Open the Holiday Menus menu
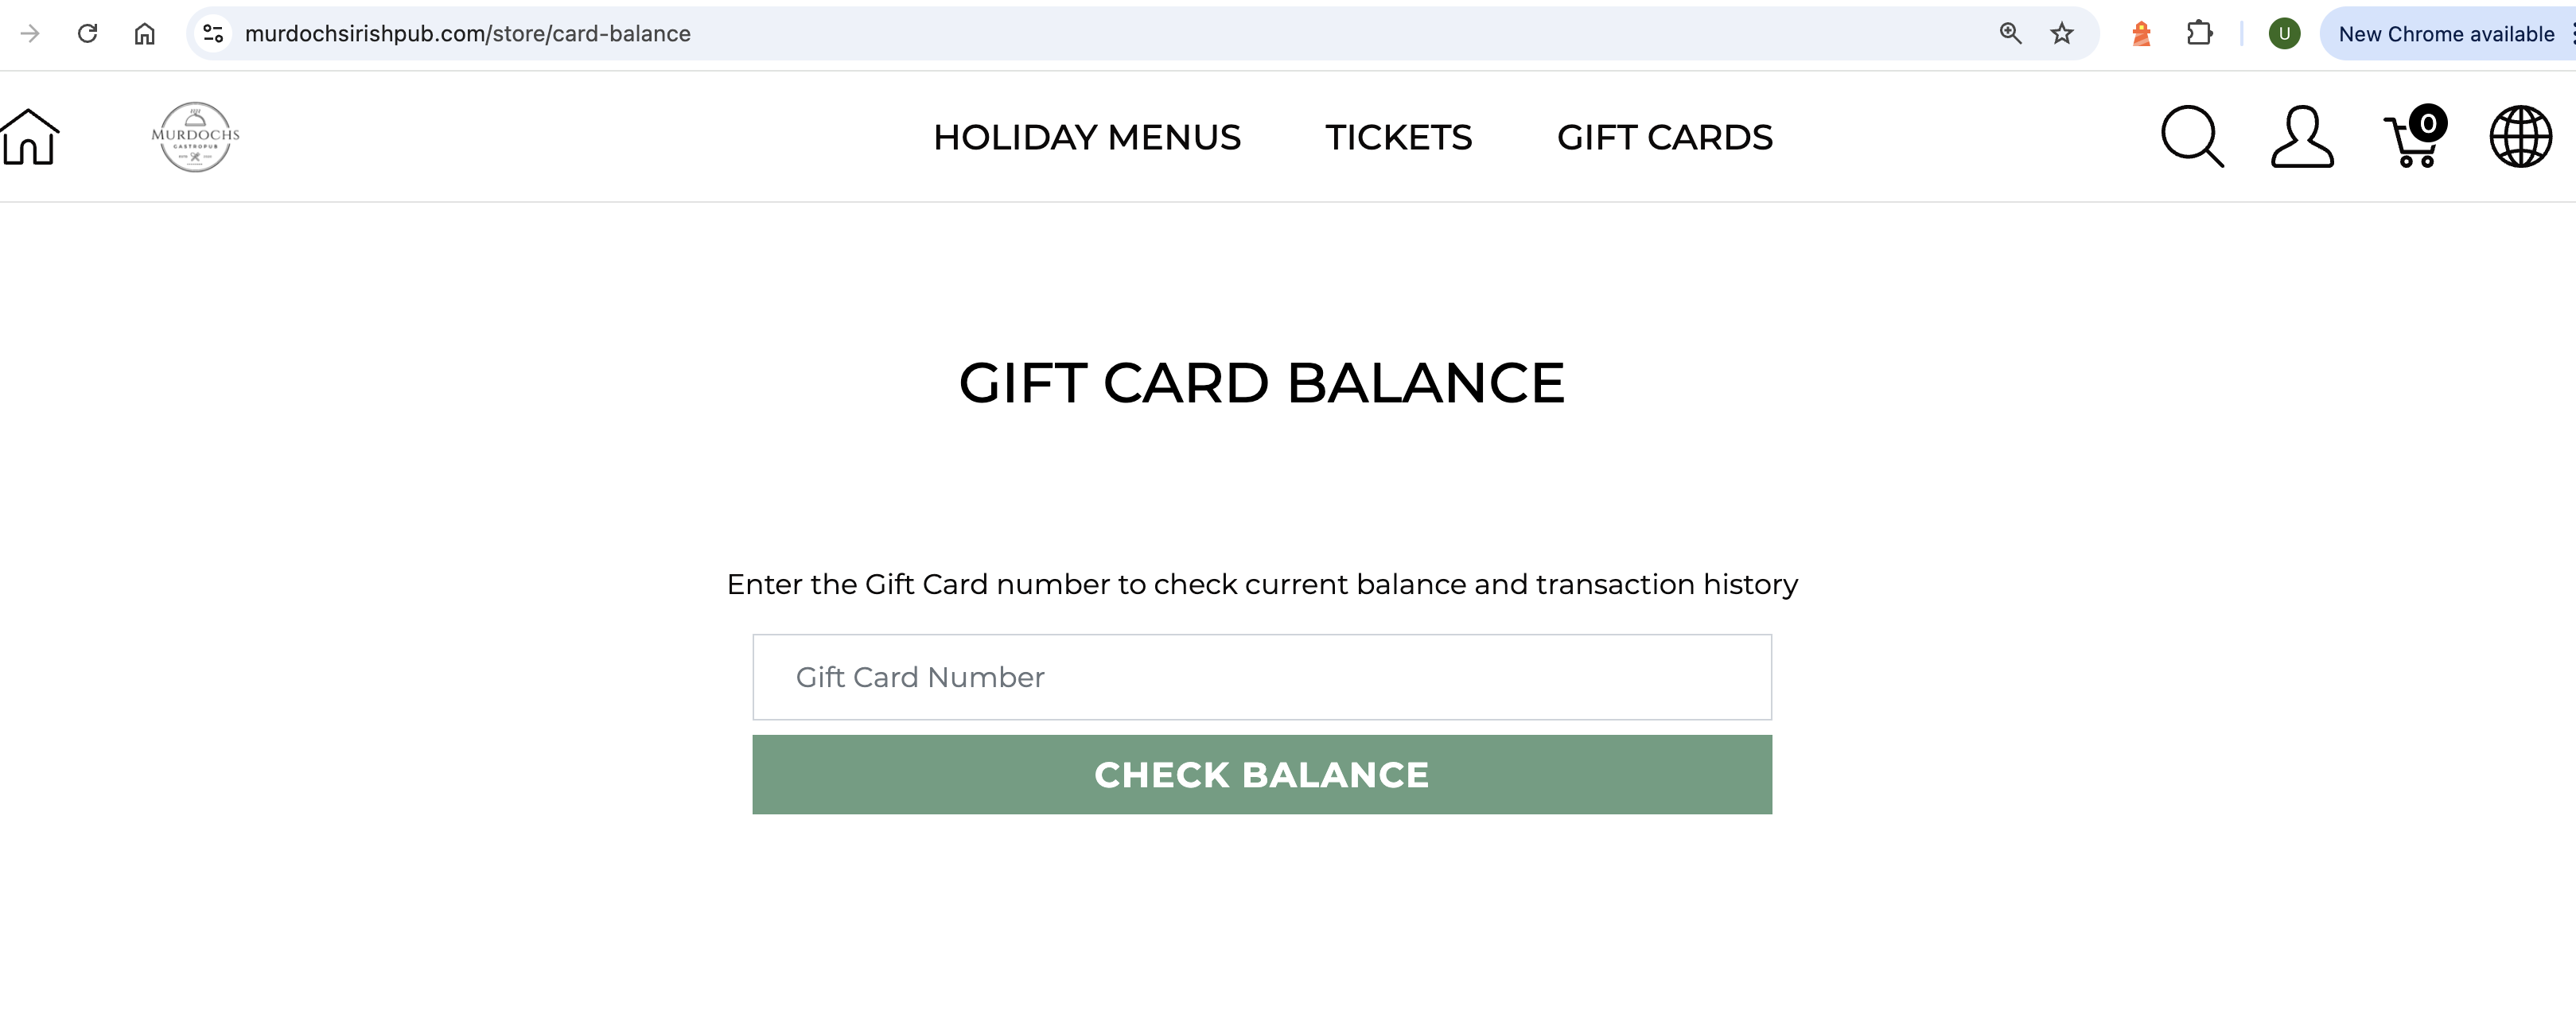Screen dimensions: 2576x1010 tap(1087, 137)
